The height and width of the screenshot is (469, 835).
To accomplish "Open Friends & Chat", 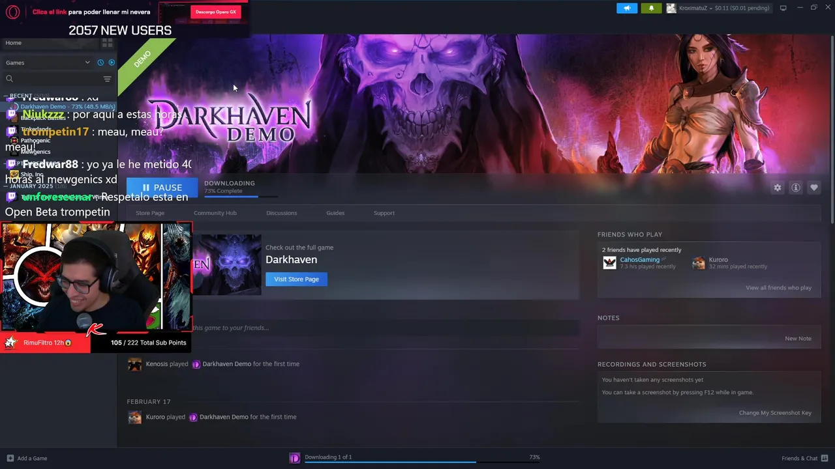I will coord(799,458).
